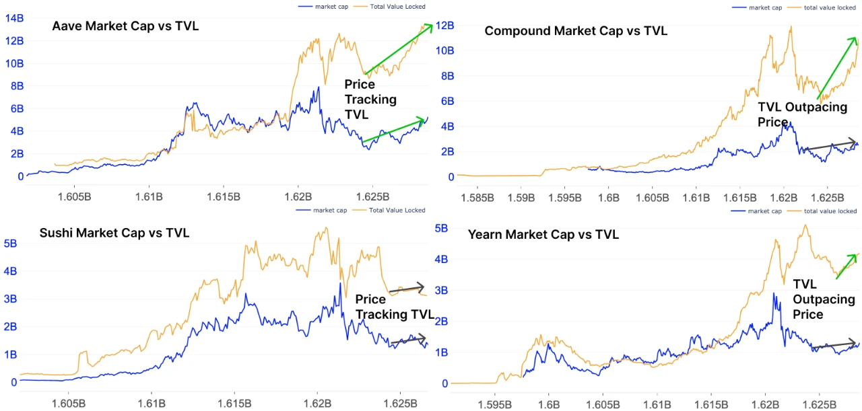The image size is (862, 411).
Task: Select the gray arrow in Compound chart
Action: [832, 145]
